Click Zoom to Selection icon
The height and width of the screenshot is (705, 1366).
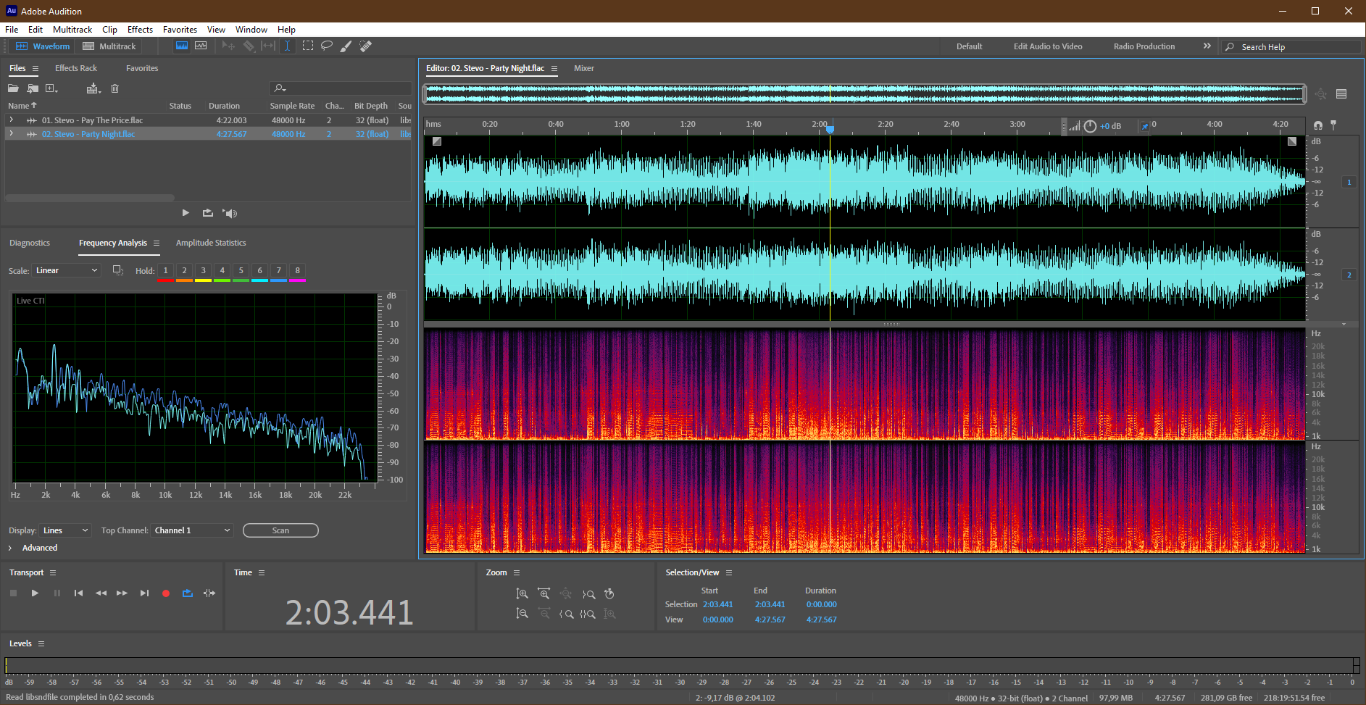pos(588,614)
